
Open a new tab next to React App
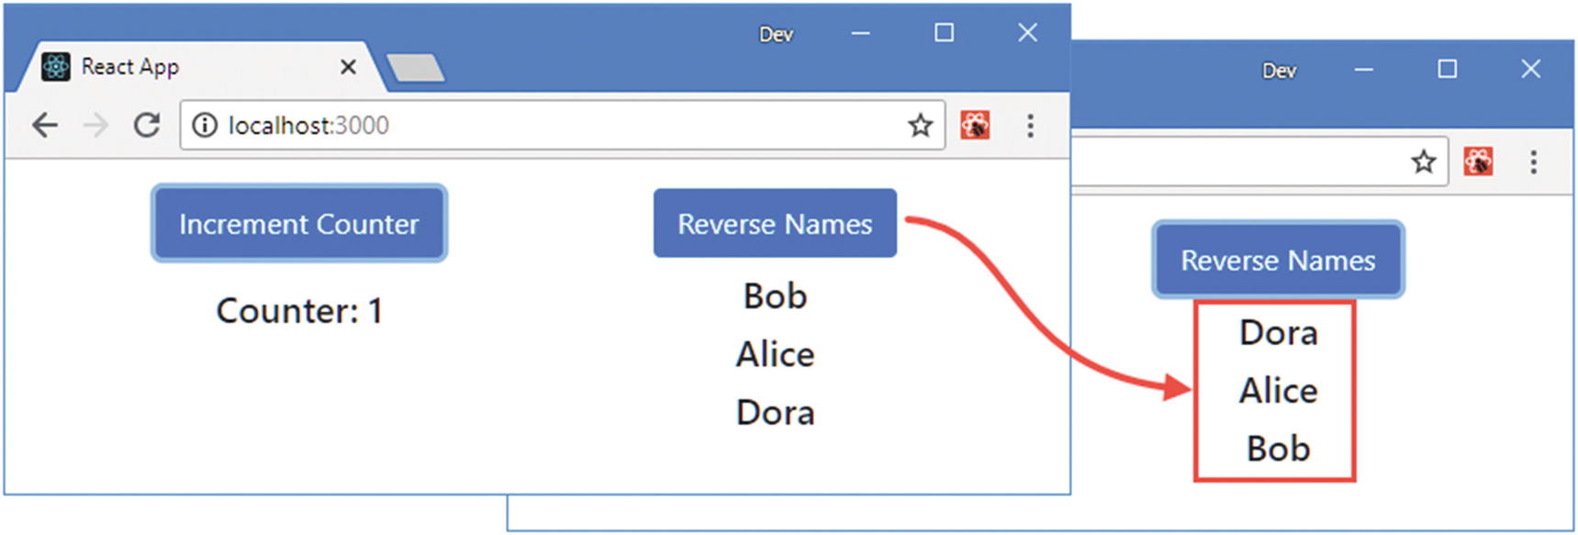(x=415, y=68)
